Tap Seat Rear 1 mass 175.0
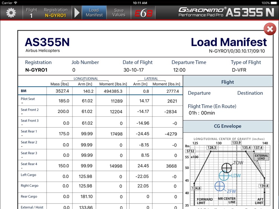This screenshot has height=209, width=279. [x=64, y=134]
